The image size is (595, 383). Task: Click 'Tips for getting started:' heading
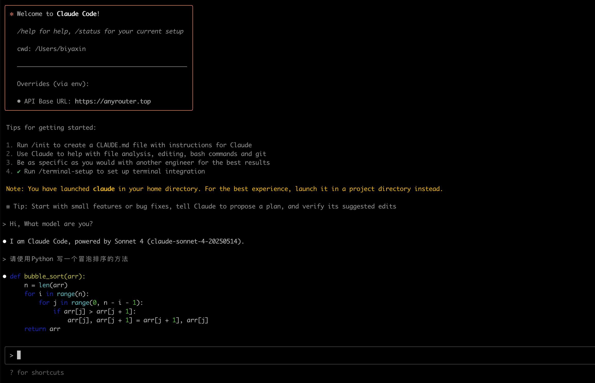pyautogui.click(x=51, y=128)
